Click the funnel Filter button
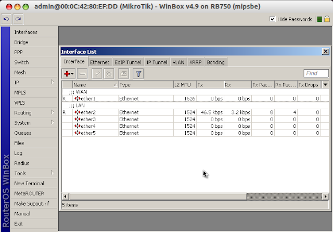This screenshot has height=232, width=333. [x=138, y=74]
